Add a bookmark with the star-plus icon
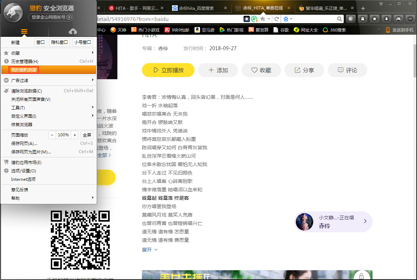The width and height of the screenshot is (417, 280). 262,19
